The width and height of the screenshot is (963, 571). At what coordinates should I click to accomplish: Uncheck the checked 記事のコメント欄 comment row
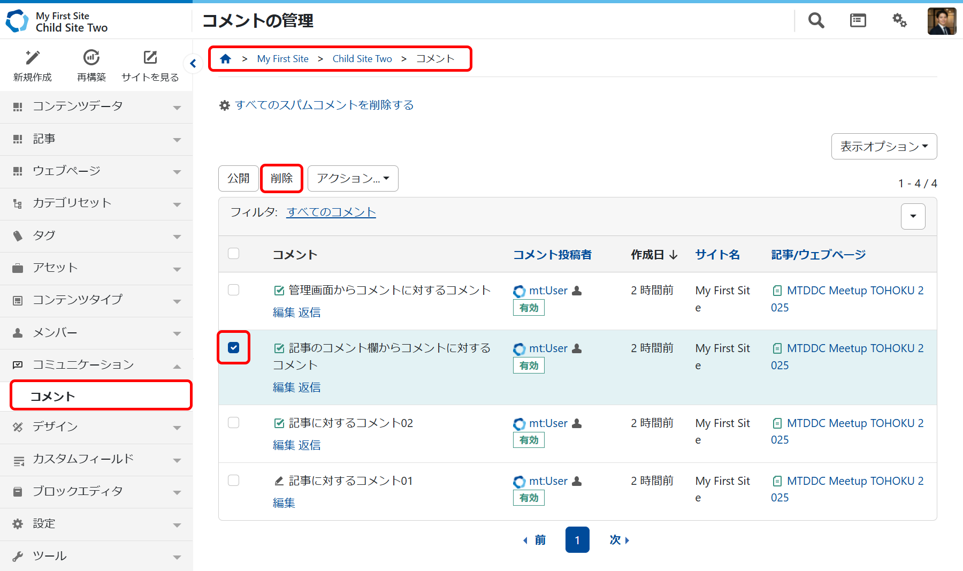[x=234, y=348]
